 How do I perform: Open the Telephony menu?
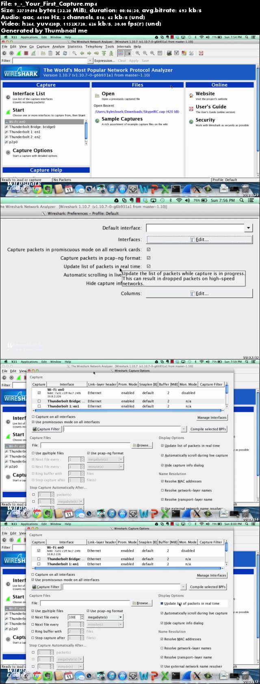coord(94,47)
